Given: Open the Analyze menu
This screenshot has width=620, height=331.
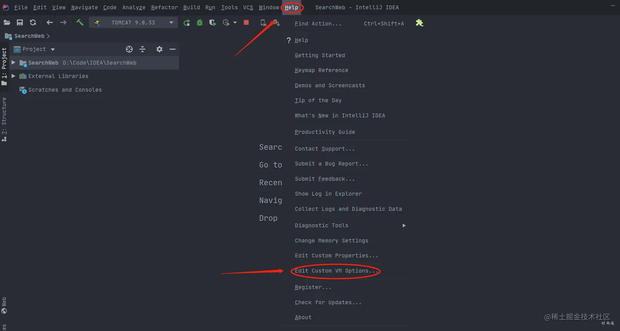Looking at the screenshot, I should coord(134,7).
